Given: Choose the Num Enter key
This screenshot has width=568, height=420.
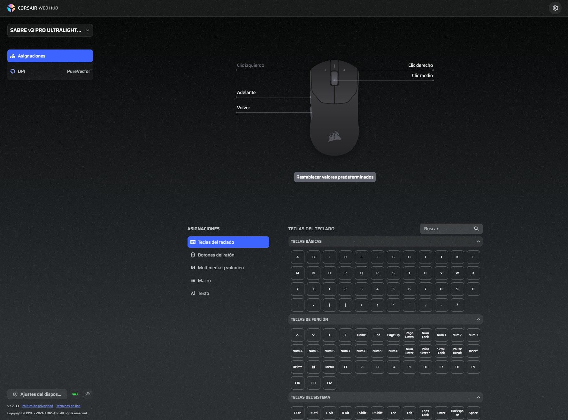Looking at the screenshot, I should pos(409,351).
